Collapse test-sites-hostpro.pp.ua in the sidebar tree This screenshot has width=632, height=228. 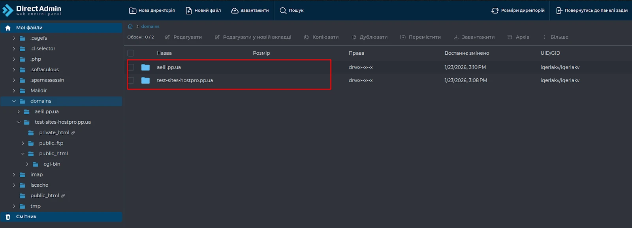pyautogui.click(x=18, y=122)
